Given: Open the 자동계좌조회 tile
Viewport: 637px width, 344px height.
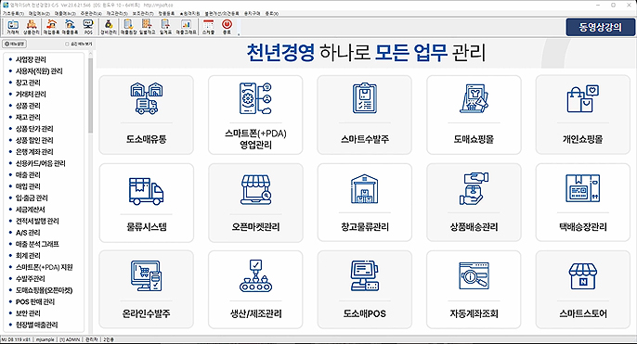Looking at the screenshot, I should coord(474,289).
